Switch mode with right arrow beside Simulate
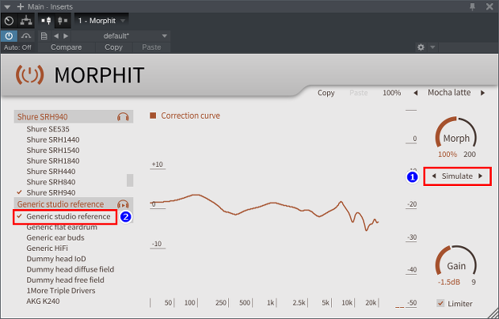Viewport: 499px width, 319px height. (481, 176)
